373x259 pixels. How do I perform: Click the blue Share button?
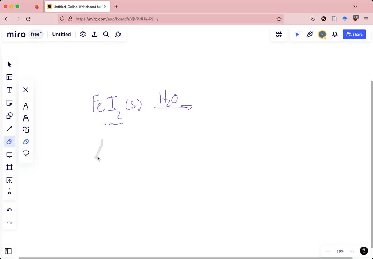pos(354,34)
